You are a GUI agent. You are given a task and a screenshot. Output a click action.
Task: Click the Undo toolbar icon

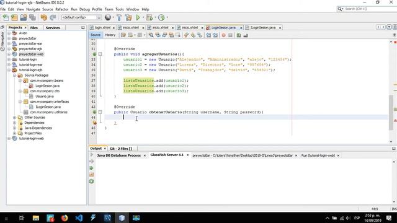click(43, 17)
